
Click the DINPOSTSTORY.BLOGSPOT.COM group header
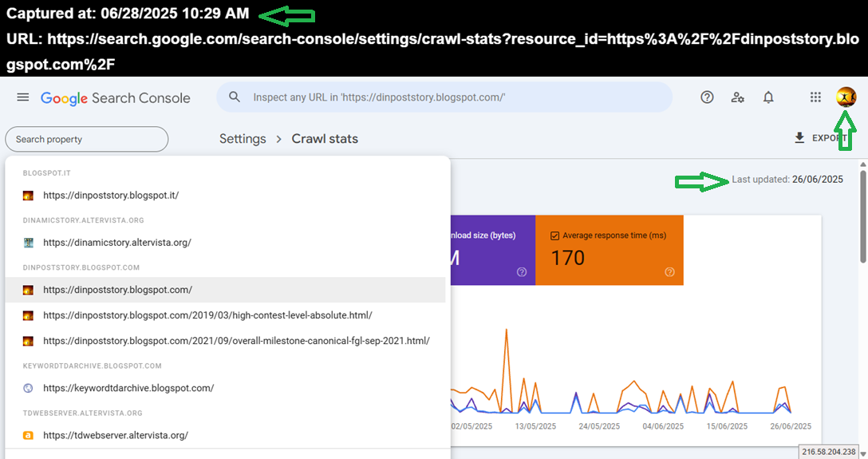point(81,267)
